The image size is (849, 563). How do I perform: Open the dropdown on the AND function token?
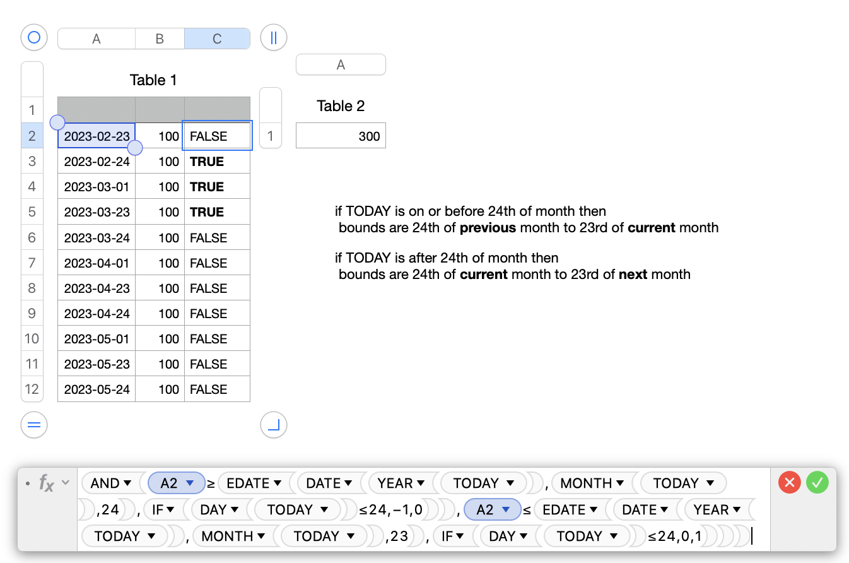point(126,483)
